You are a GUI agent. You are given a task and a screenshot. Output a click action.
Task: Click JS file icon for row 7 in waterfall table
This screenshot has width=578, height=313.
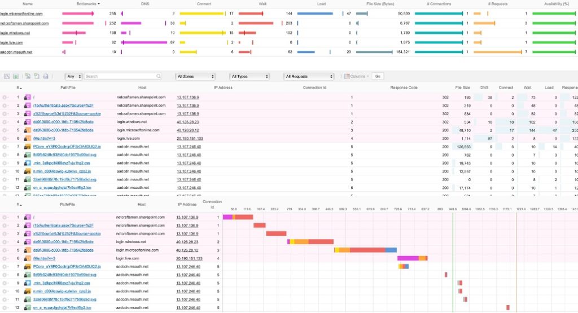(x=27, y=266)
